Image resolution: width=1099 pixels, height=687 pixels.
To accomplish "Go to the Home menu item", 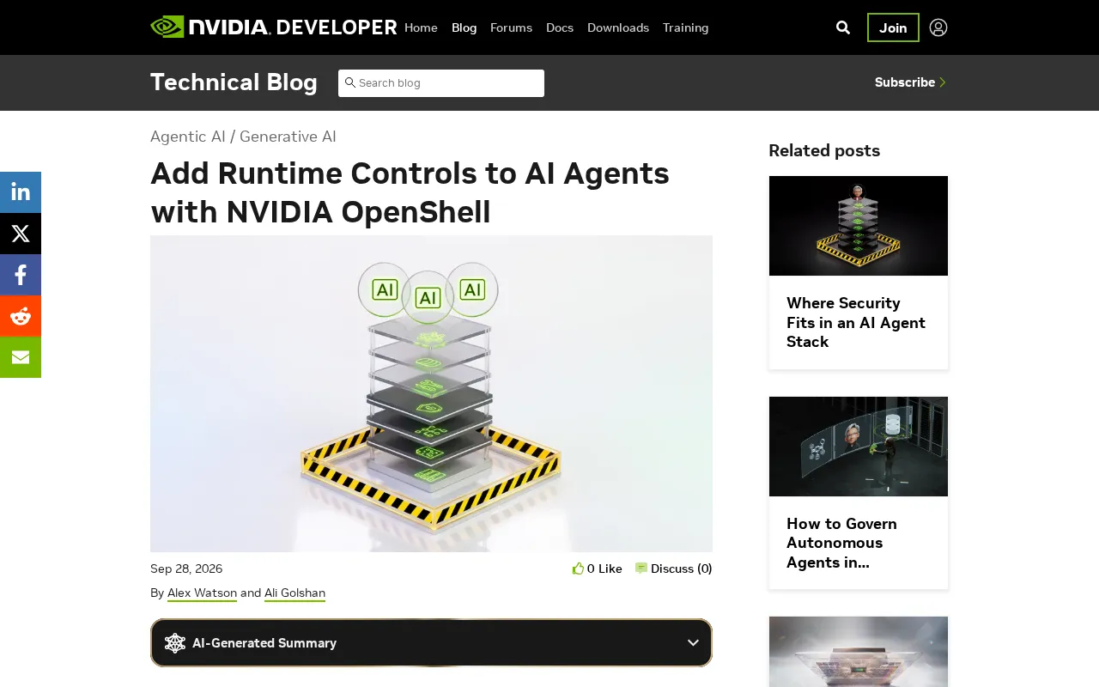I will coord(421,27).
